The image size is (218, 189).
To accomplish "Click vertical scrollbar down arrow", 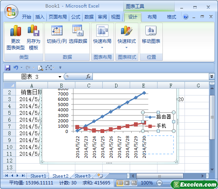I will coord(212,169).
